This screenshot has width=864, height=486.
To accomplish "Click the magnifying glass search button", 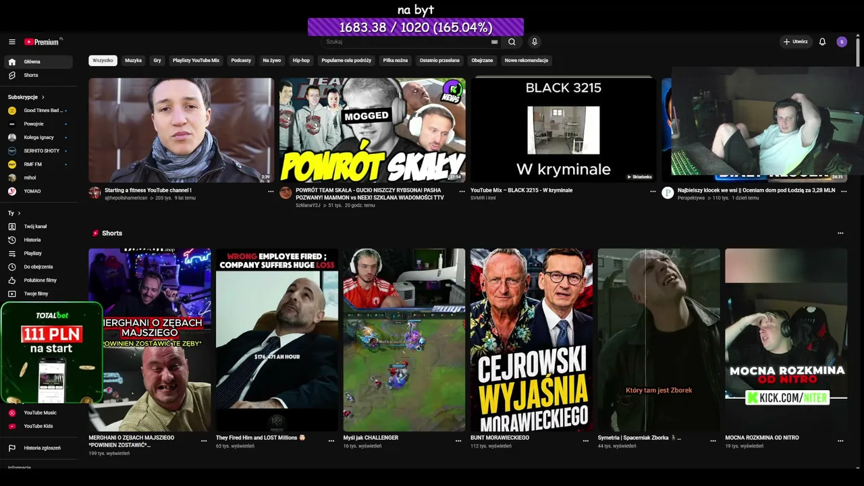I will tap(512, 42).
